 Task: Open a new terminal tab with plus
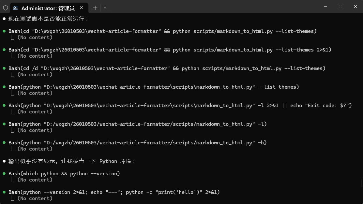coord(95,8)
